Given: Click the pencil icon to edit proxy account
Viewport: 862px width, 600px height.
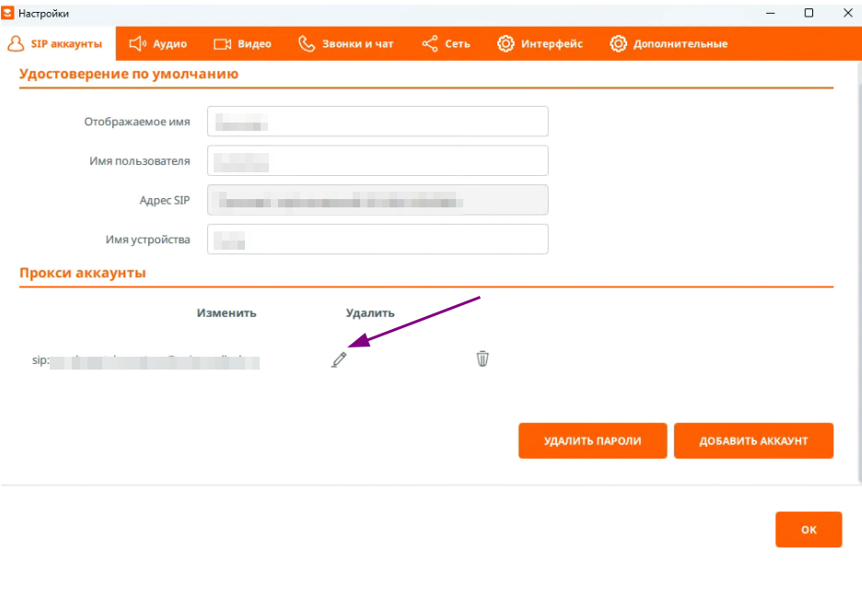Looking at the screenshot, I should click(x=339, y=359).
